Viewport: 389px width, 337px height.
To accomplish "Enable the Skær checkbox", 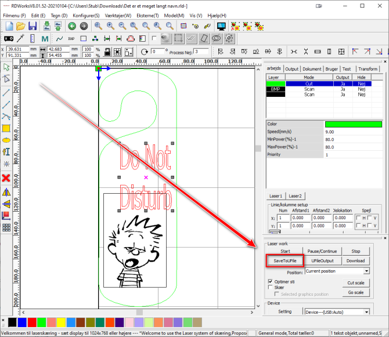I will pyautogui.click(x=271, y=287).
